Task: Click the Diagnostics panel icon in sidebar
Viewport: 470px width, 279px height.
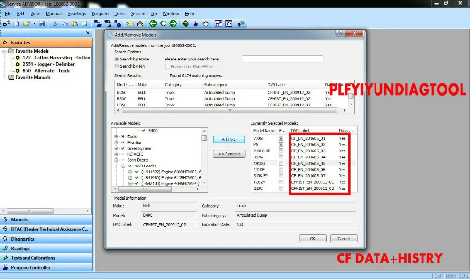Action: [x=5, y=239]
